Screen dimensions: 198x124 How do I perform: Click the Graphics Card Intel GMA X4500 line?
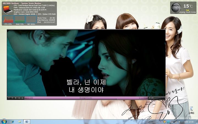[26, 12]
